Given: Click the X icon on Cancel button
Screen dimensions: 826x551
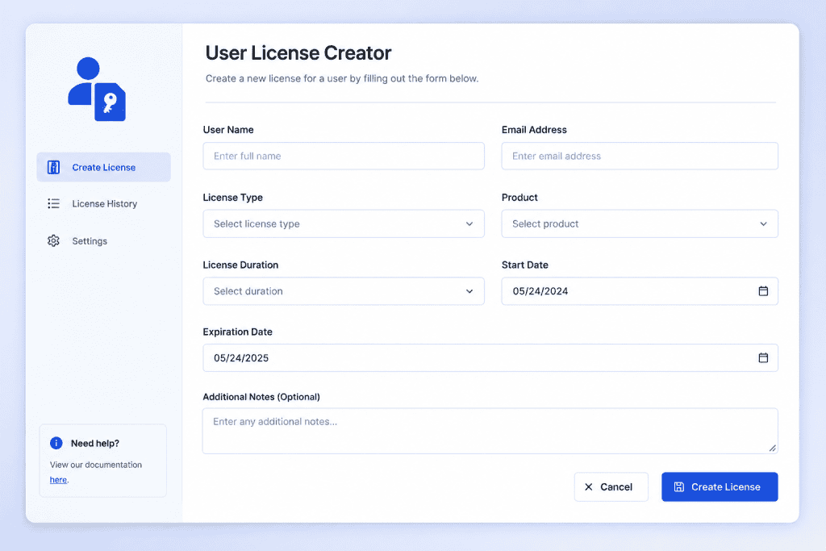Looking at the screenshot, I should (588, 486).
